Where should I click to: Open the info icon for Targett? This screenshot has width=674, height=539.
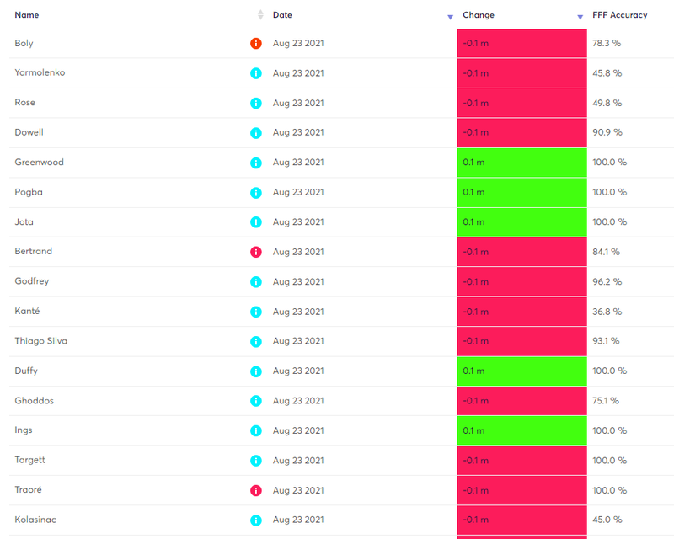[256, 461]
